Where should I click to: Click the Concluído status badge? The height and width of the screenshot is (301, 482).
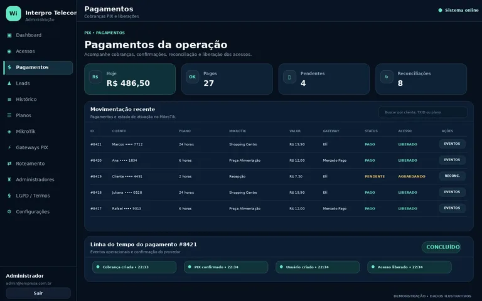click(x=441, y=247)
